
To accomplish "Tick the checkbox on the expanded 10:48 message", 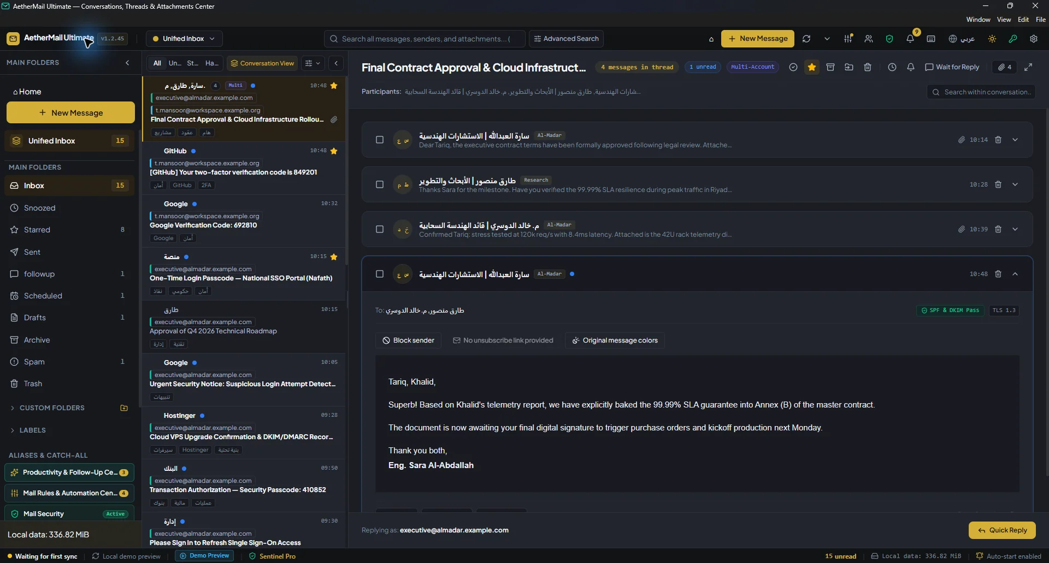I will (x=380, y=274).
